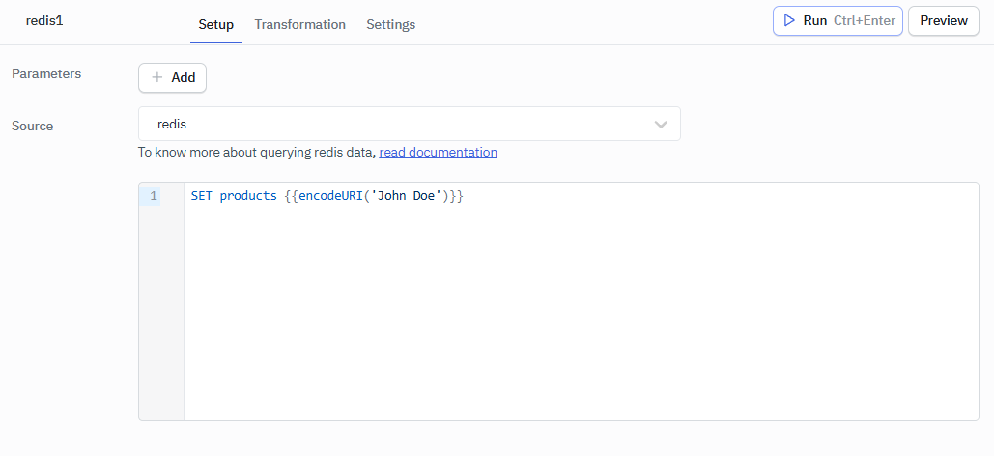Click the Source label
This screenshot has width=994, height=456.
(33, 126)
